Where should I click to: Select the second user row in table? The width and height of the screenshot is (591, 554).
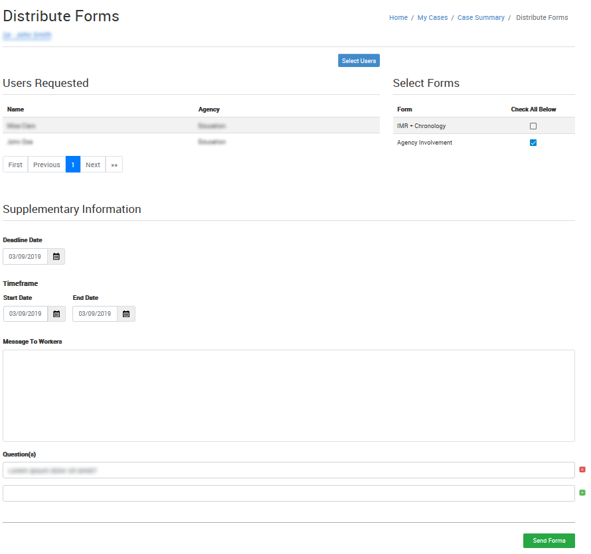(x=191, y=141)
